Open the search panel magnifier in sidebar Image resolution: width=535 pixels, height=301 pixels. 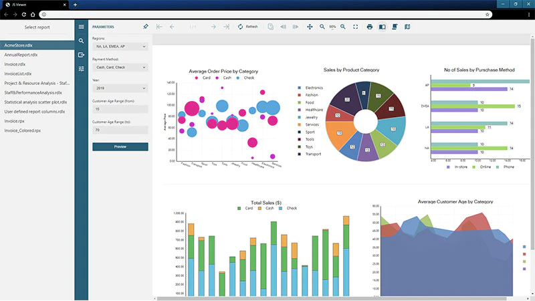81,41
